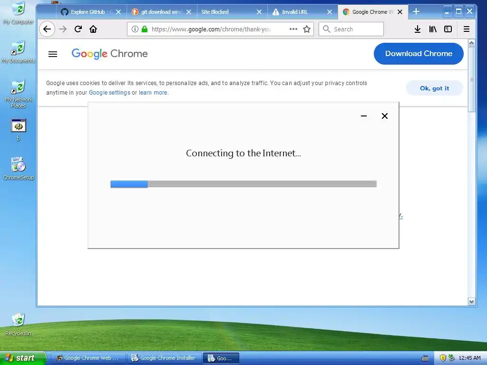Screen dimensions: 487x365
Task: Close the Chrome installer dialog
Action: tap(384, 116)
